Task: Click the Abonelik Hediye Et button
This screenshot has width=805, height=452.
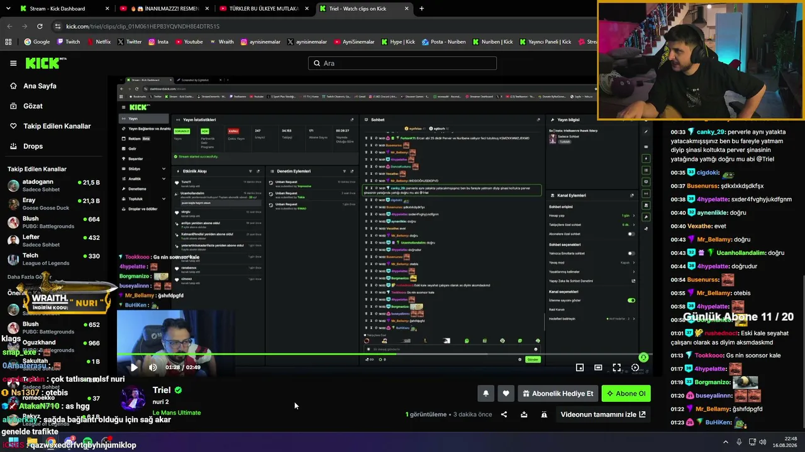Action: coord(557,394)
